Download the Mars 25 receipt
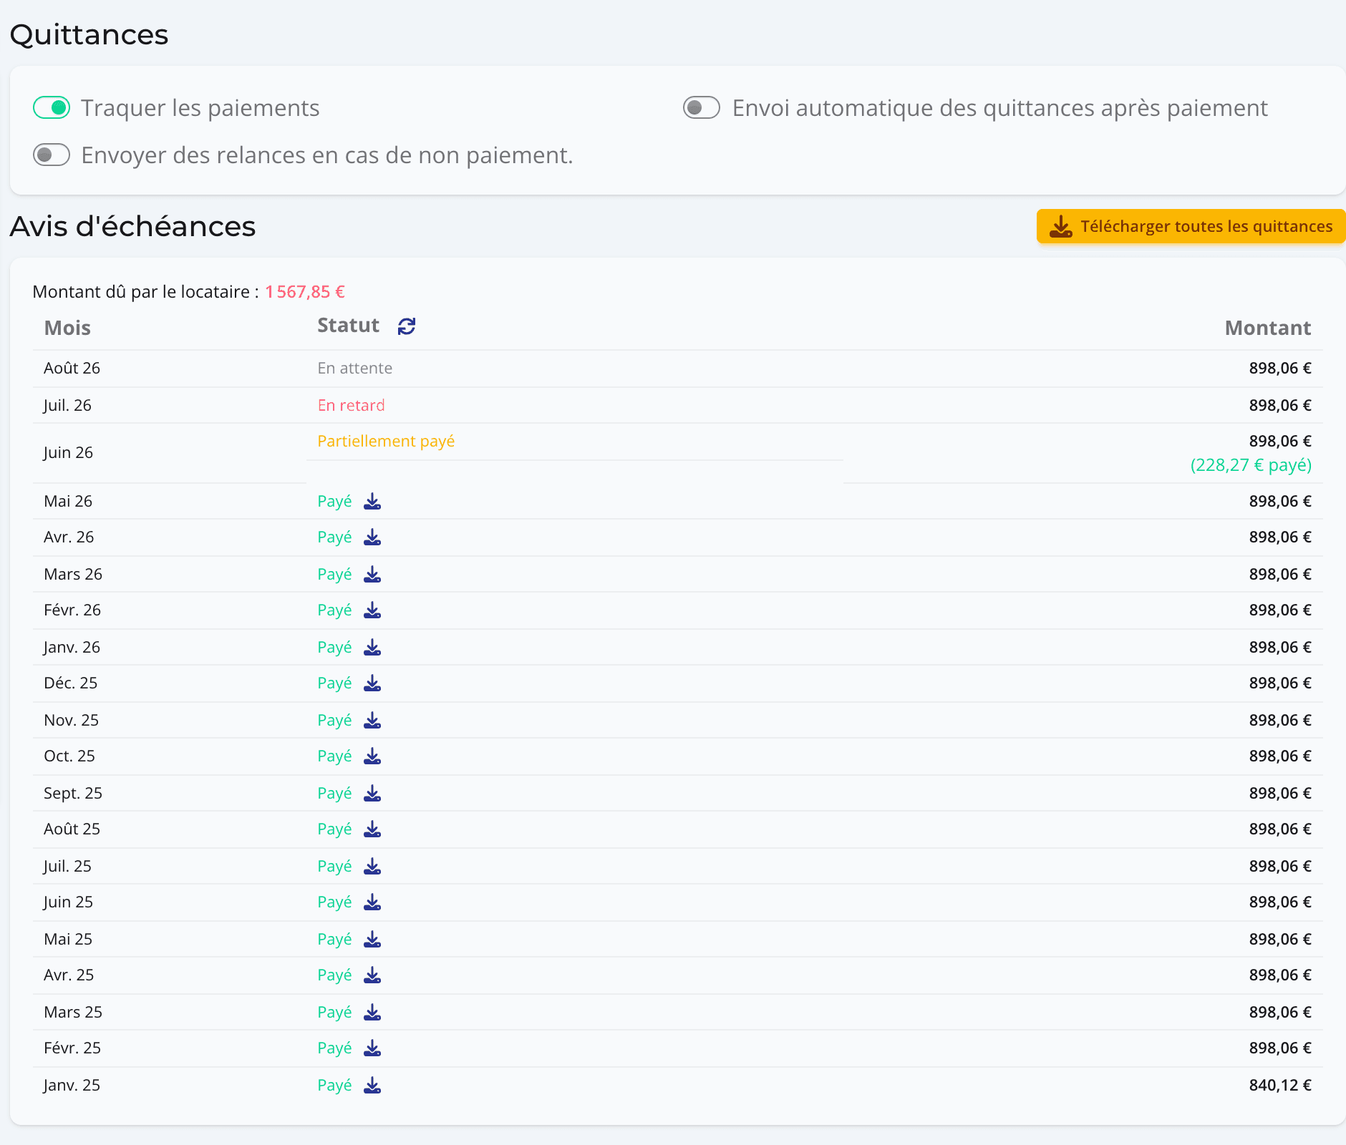The height and width of the screenshot is (1145, 1346). coord(372,1013)
